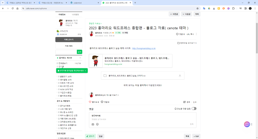The width and height of the screenshot is (258, 139).
Task: Open the emoji sticker picker
Action: pyautogui.click(x=97, y=124)
